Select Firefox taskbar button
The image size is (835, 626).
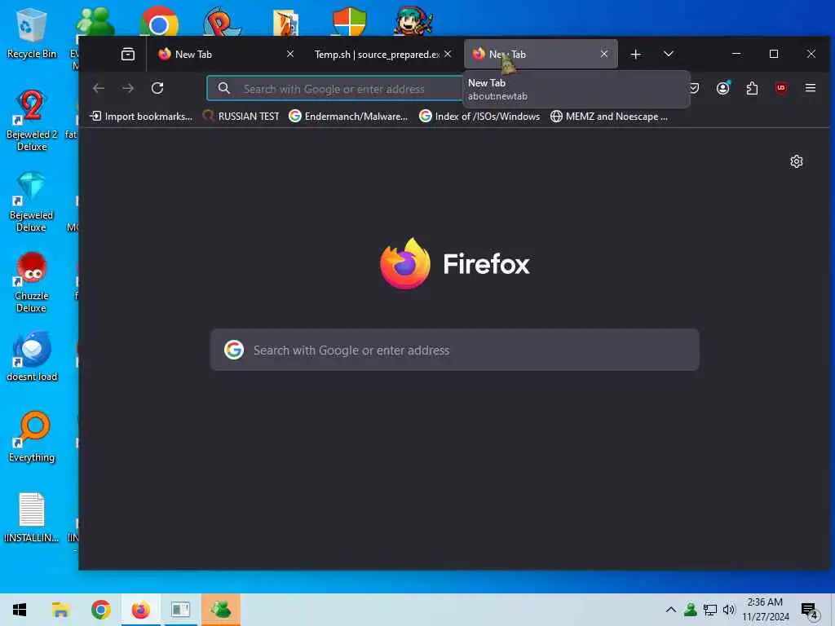[x=140, y=610]
